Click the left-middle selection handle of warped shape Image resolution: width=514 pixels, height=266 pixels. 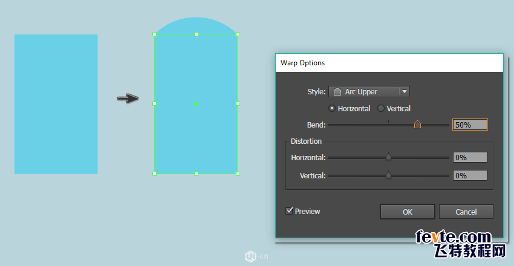point(154,103)
